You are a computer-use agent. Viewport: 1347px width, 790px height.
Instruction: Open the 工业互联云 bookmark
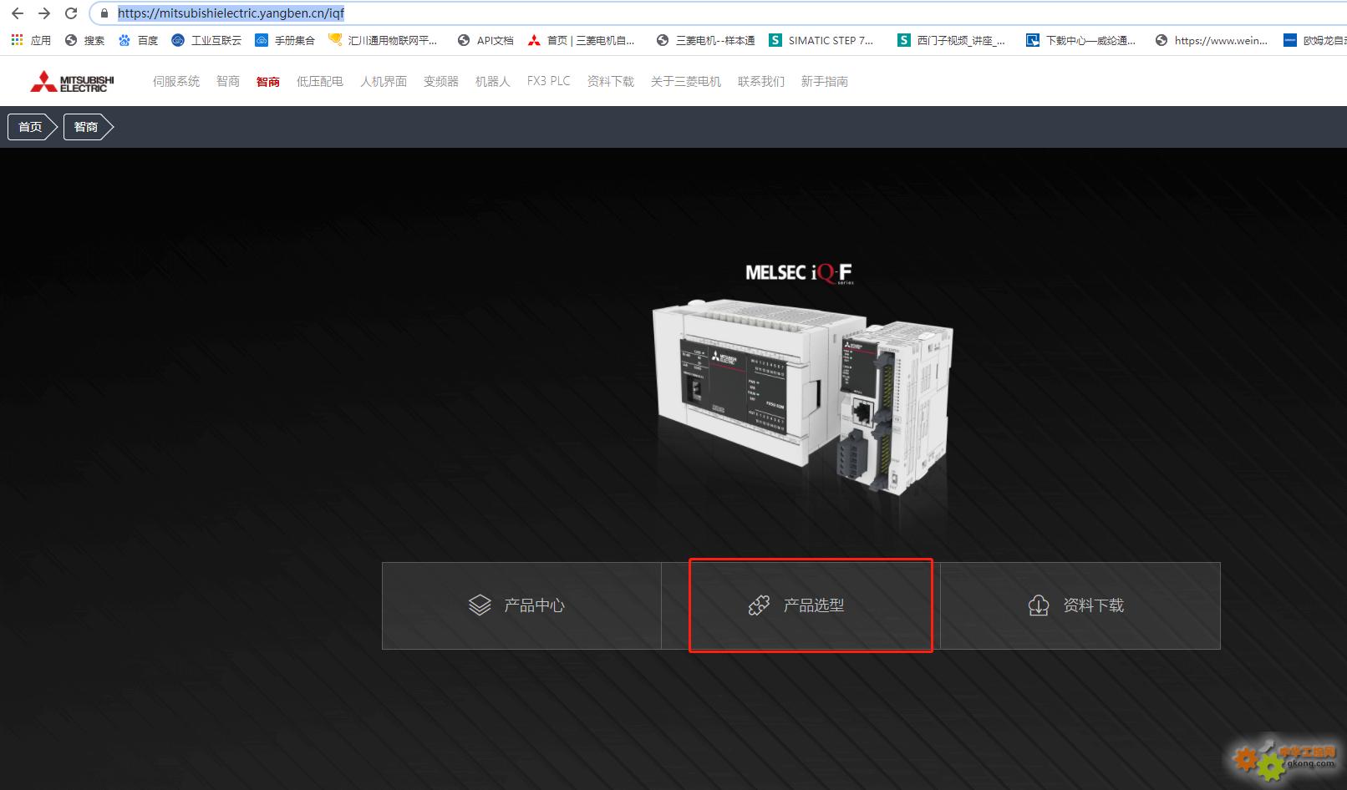[206, 40]
